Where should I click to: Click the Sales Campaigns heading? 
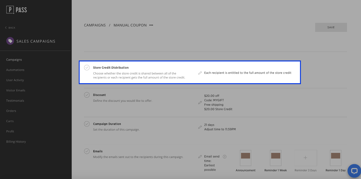pyautogui.click(x=36, y=41)
